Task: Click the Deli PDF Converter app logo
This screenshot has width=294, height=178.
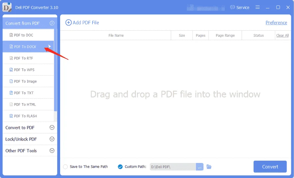Action: [7, 7]
